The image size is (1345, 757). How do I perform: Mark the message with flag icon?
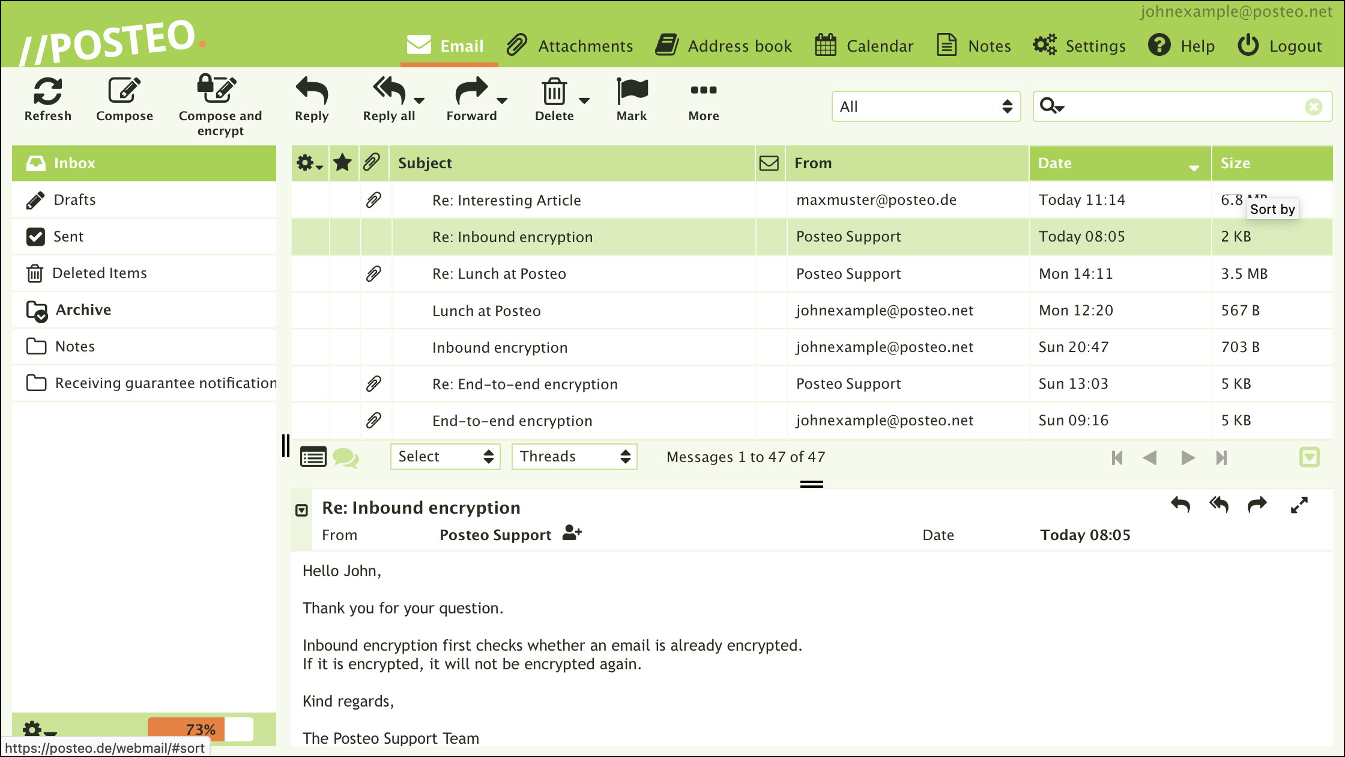(x=632, y=100)
